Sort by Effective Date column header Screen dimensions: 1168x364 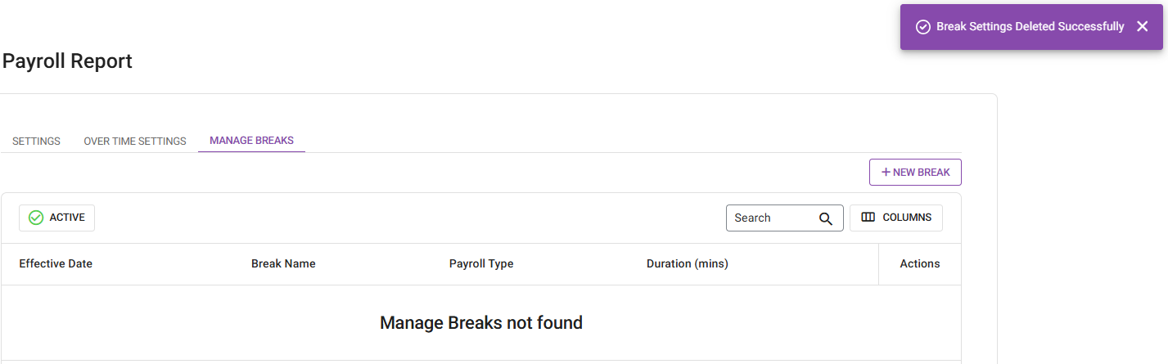(56, 263)
